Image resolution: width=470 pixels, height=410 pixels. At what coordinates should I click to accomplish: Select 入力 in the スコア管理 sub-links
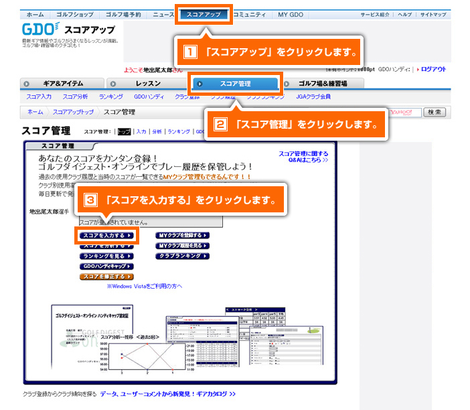point(141,132)
